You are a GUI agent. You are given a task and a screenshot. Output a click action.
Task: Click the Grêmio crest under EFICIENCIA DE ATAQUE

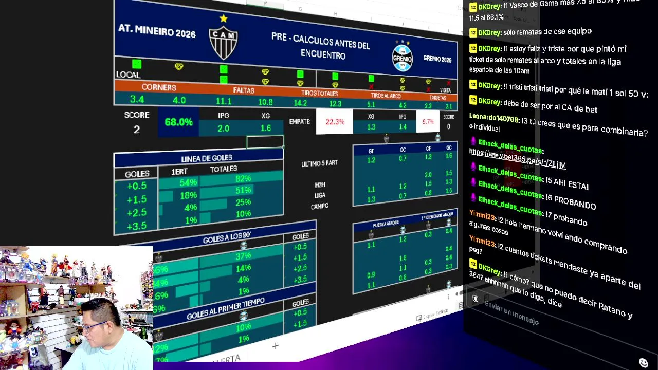coord(449,222)
